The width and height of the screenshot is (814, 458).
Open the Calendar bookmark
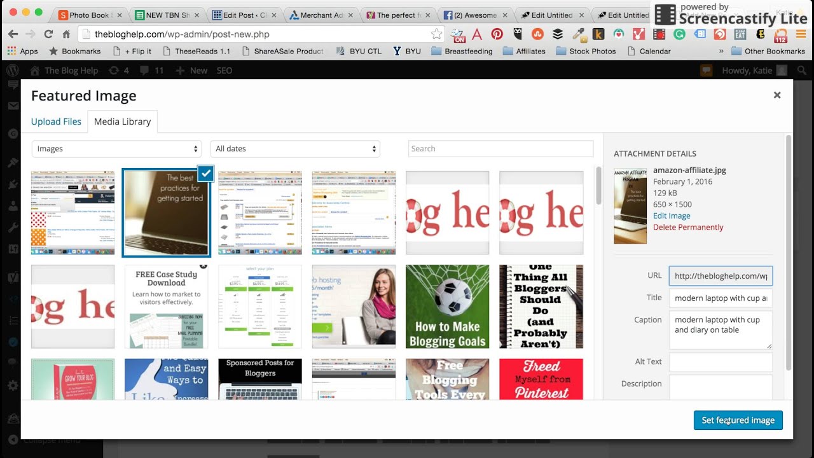tap(649, 51)
